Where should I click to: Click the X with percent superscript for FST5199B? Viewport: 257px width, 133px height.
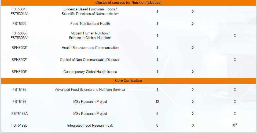pyautogui.click(x=235, y=125)
